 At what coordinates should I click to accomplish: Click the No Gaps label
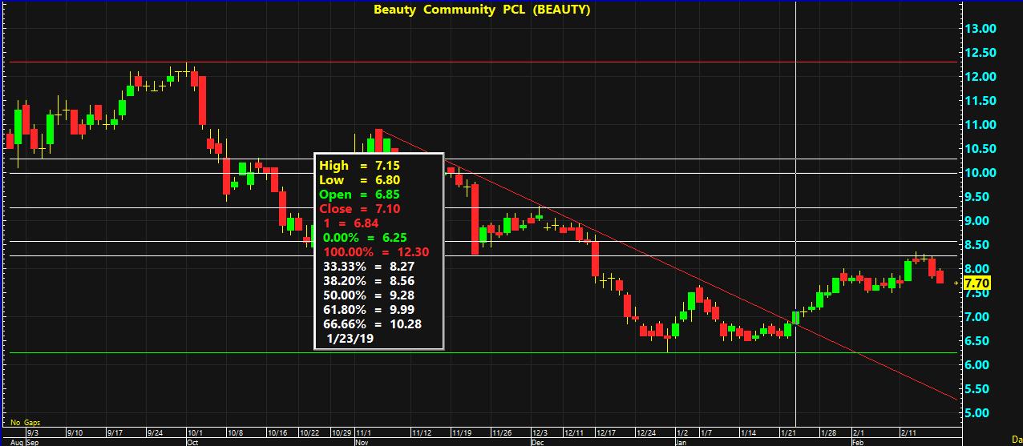[26, 422]
